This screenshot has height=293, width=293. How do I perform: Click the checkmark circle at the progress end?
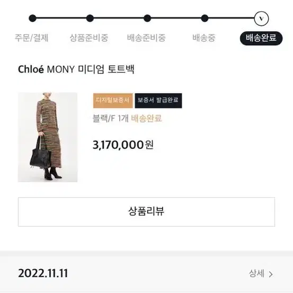point(261,19)
